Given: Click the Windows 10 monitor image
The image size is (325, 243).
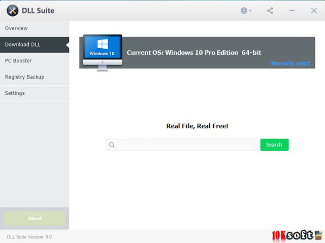Looking at the screenshot, I should pos(103,53).
